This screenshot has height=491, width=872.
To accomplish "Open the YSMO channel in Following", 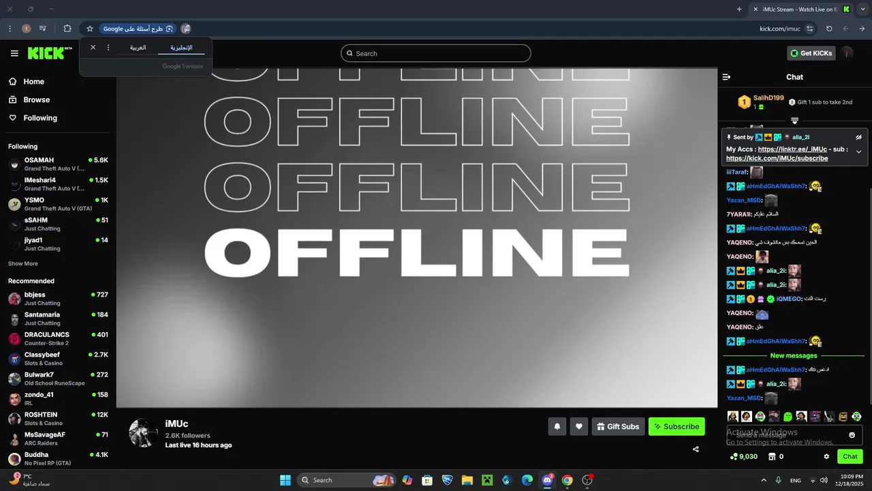I will click(x=58, y=204).
